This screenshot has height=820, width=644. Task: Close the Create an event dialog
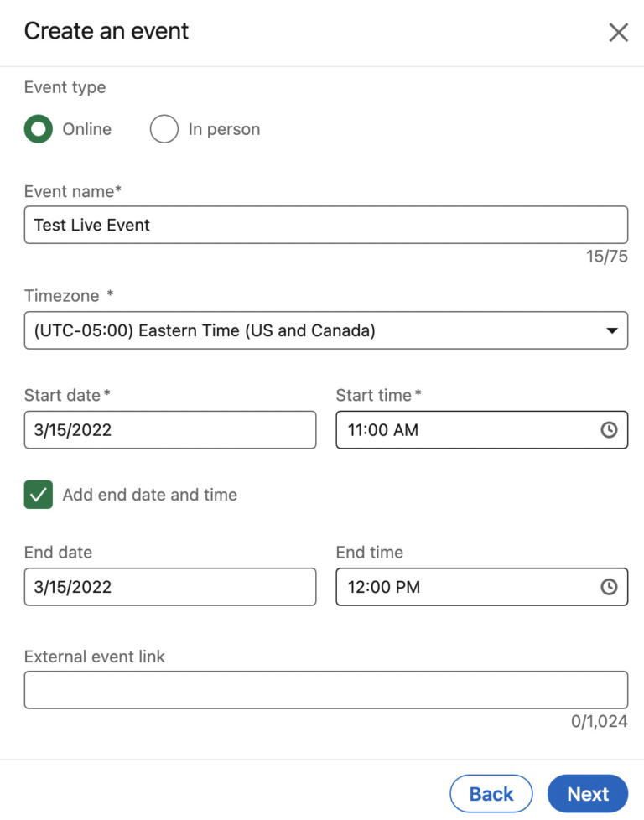tap(618, 33)
